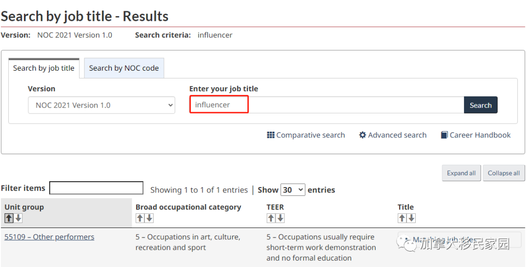Image resolution: width=527 pixels, height=267 pixels.
Task: Sort TEER column ascending arrow
Action: 271,218
